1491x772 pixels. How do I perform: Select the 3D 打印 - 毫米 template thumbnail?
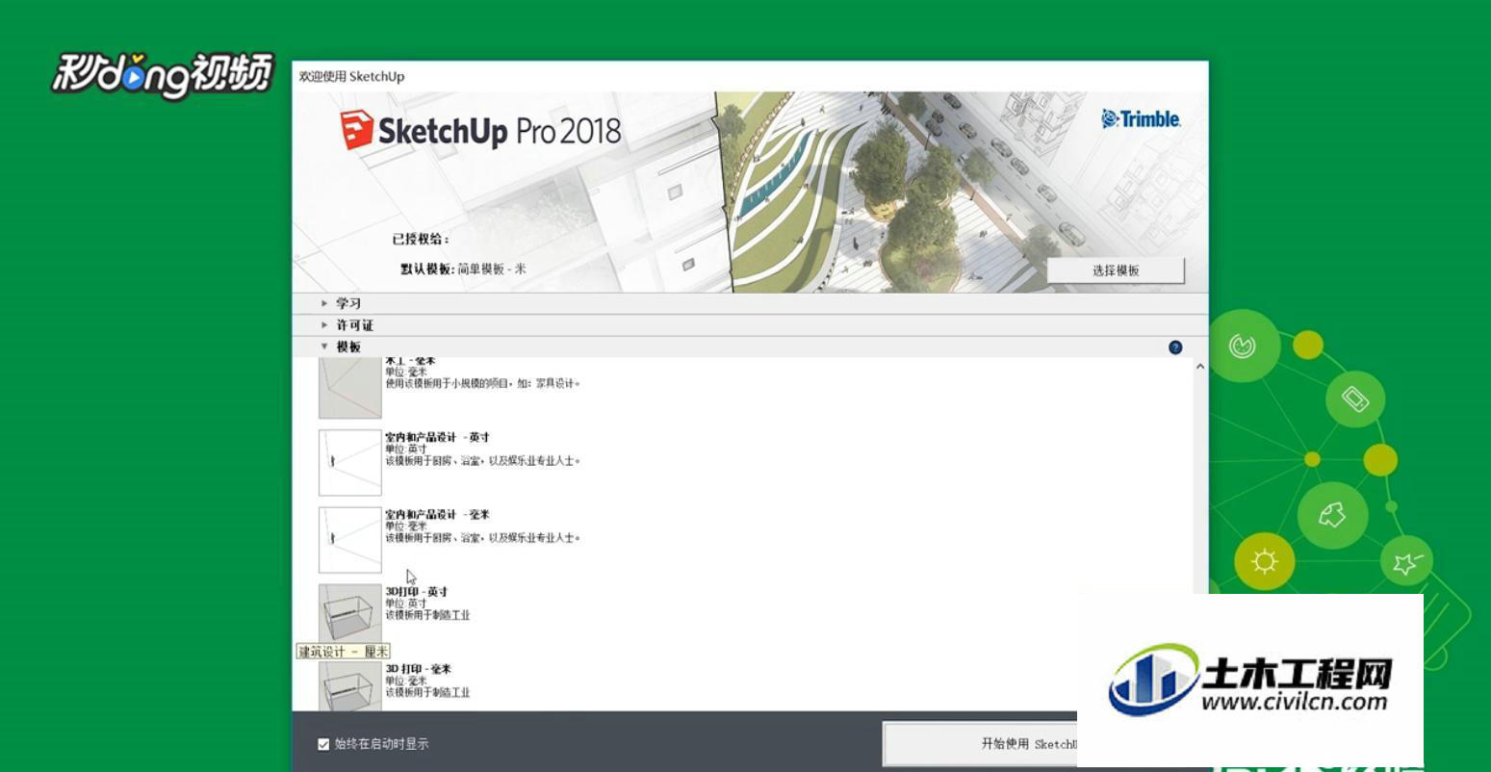[x=350, y=686]
